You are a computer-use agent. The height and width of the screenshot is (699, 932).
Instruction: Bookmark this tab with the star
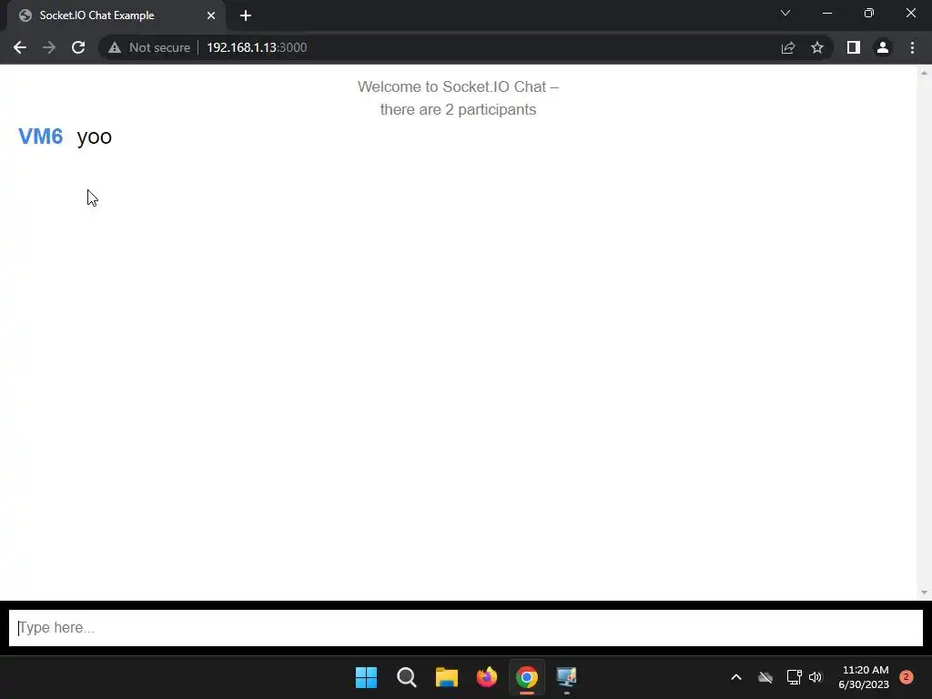point(817,47)
